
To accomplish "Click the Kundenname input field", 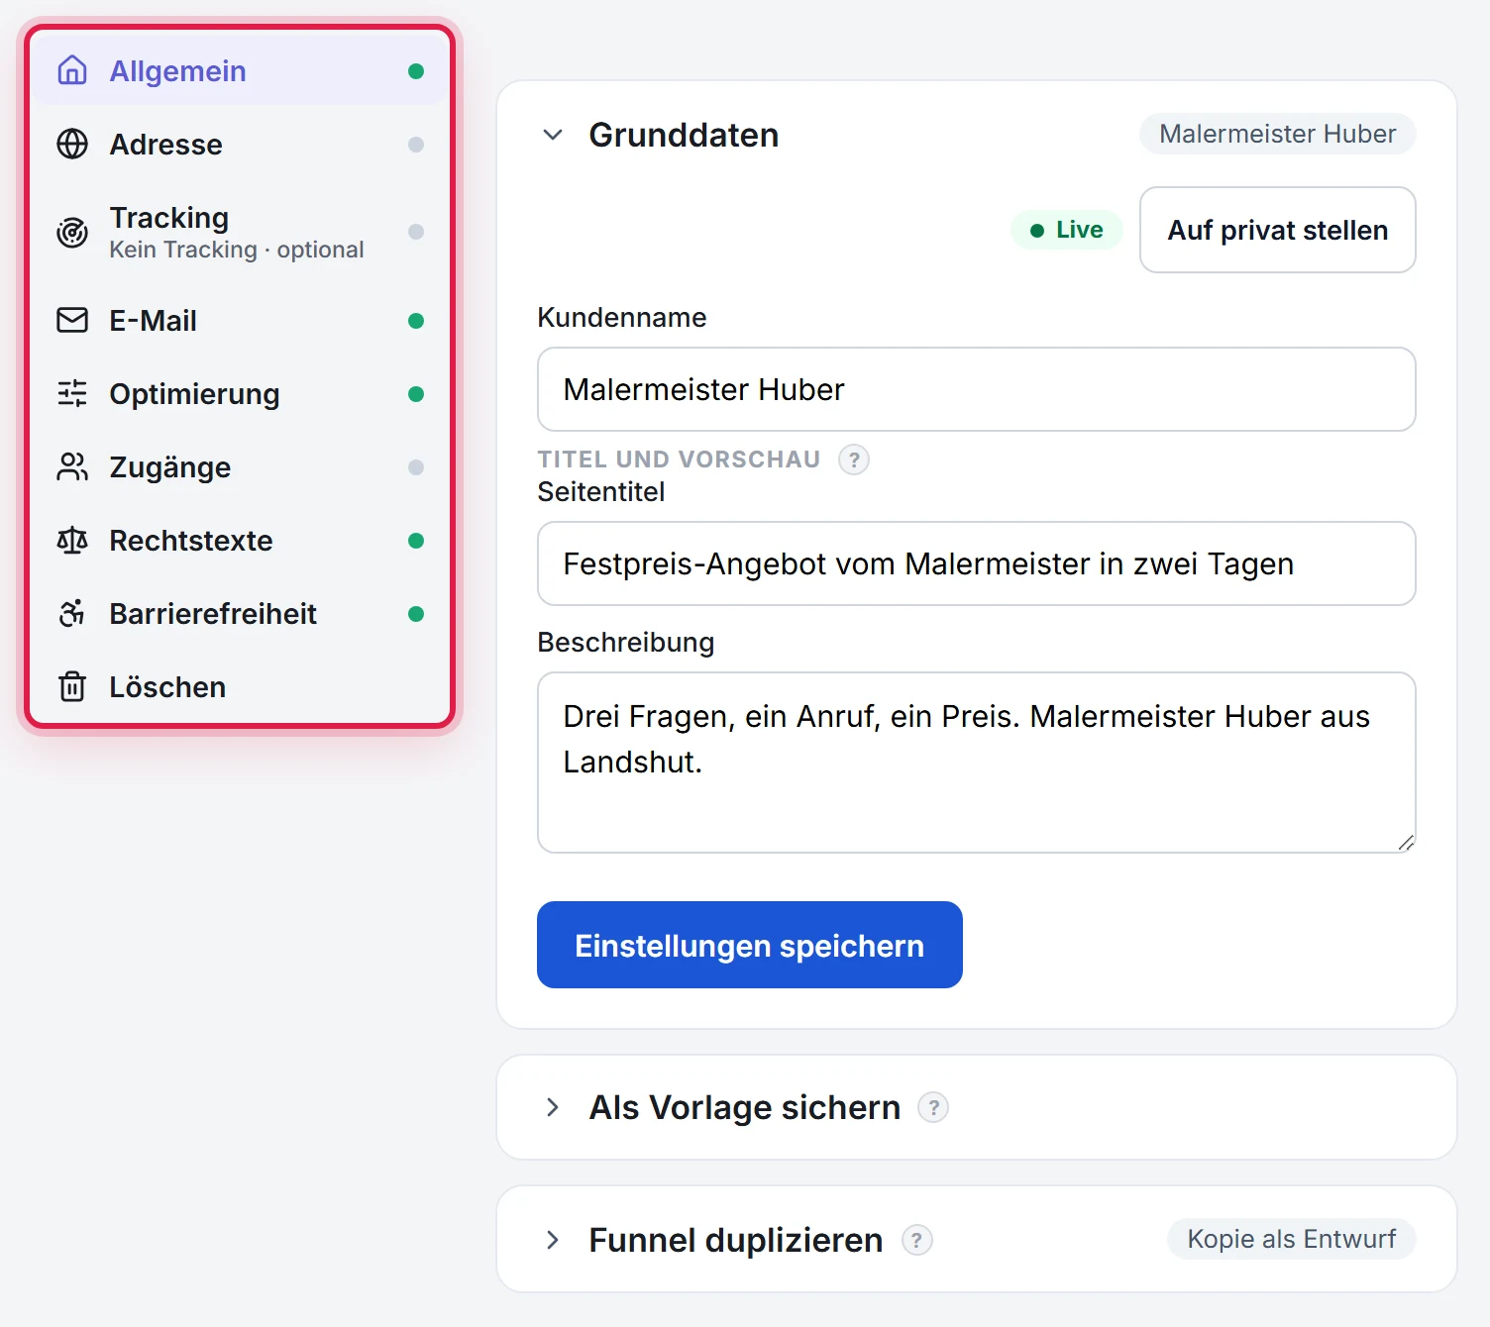I will tap(977, 389).
